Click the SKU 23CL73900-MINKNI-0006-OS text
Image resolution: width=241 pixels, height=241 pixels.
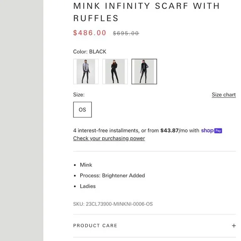point(113,204)
